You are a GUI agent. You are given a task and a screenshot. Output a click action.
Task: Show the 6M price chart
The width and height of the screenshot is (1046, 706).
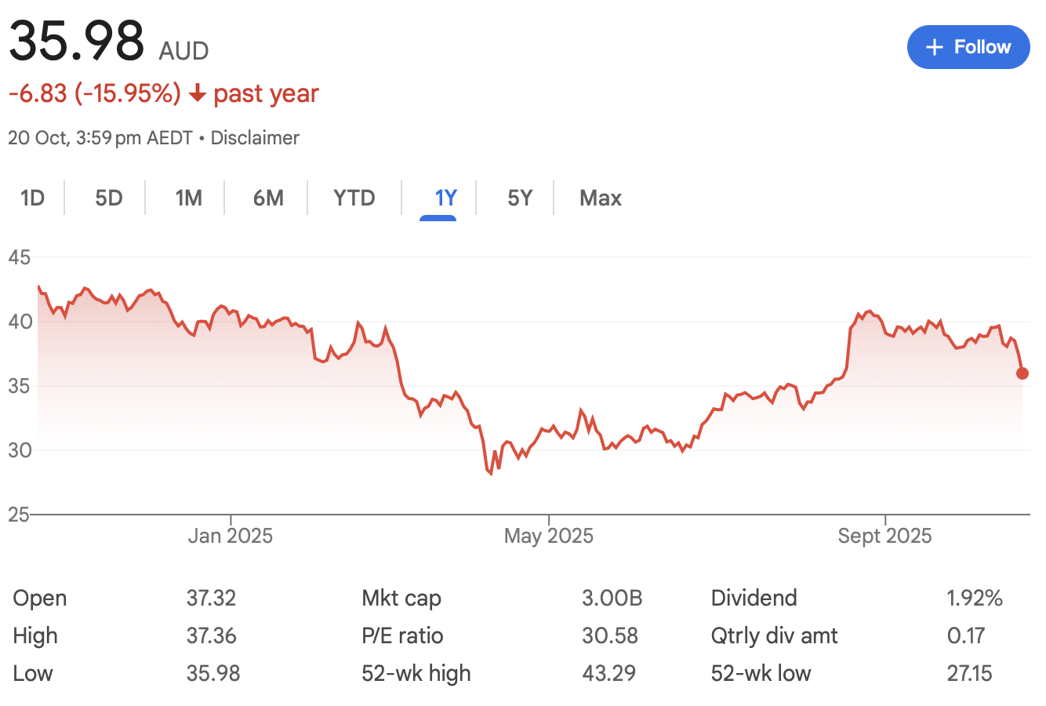tap(268, 198)
